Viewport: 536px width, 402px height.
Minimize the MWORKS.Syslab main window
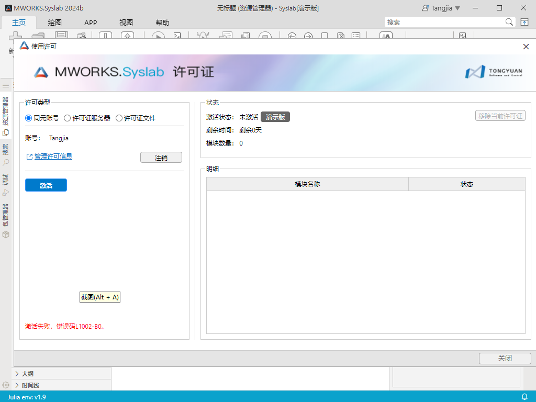[x=475, y=8]
